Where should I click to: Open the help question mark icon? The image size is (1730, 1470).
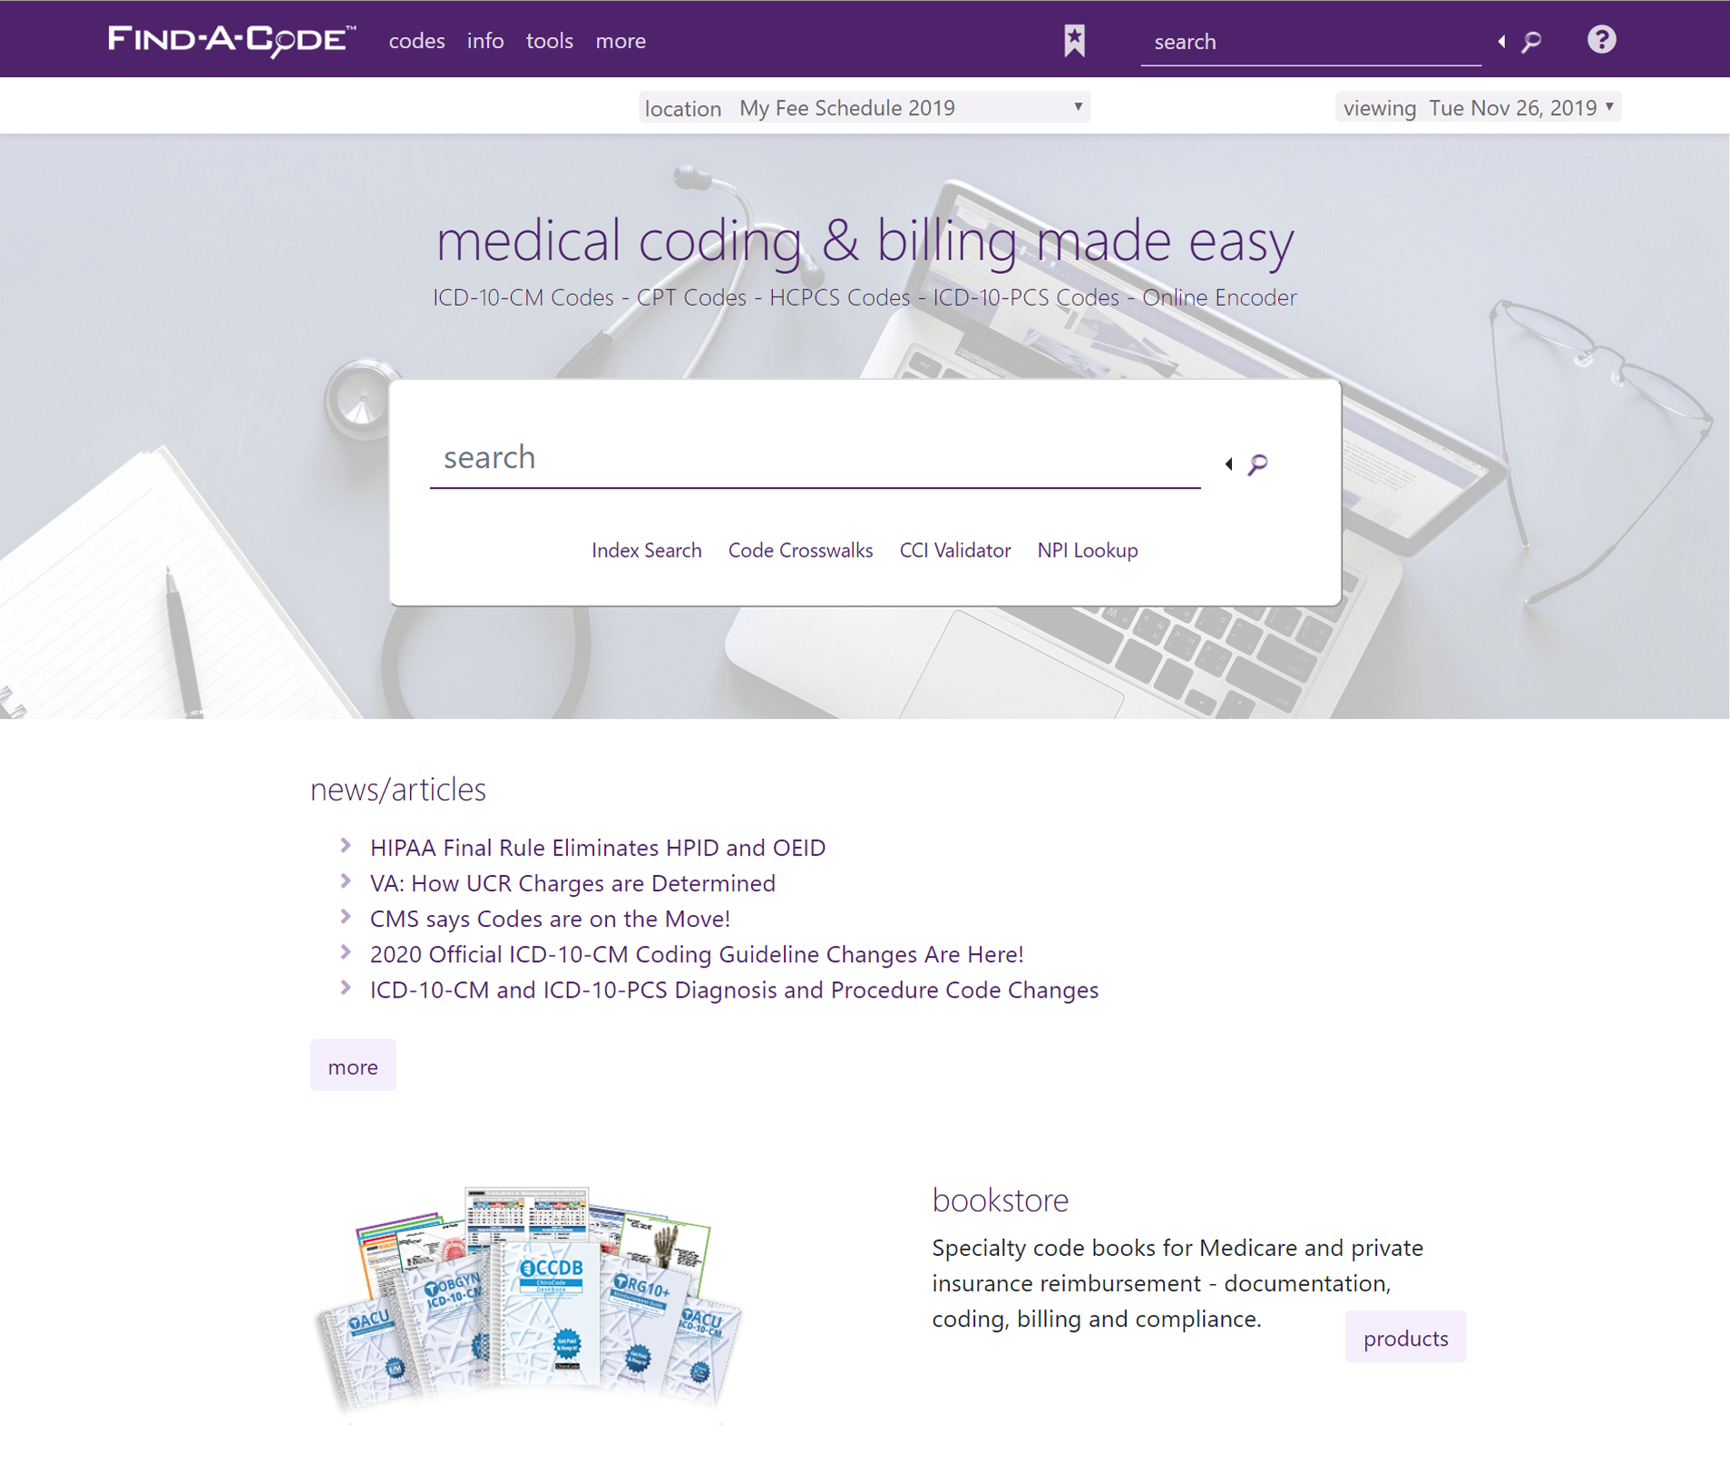pyautogui.click(x=1601, y=40)
